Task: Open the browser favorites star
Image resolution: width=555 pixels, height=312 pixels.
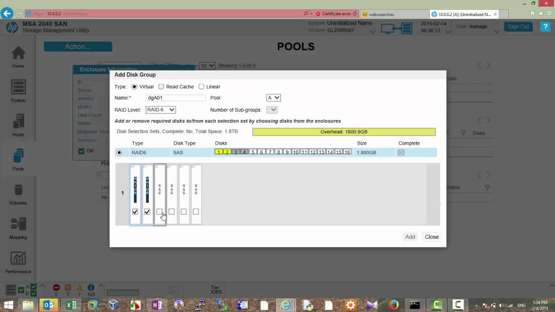Action: [541, 14]
